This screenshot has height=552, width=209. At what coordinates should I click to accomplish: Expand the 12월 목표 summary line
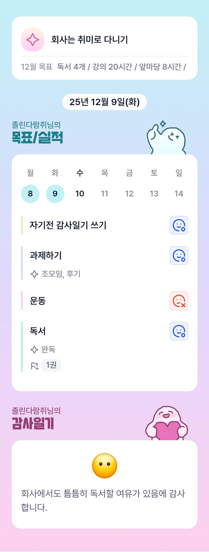(x=103, y=67)
